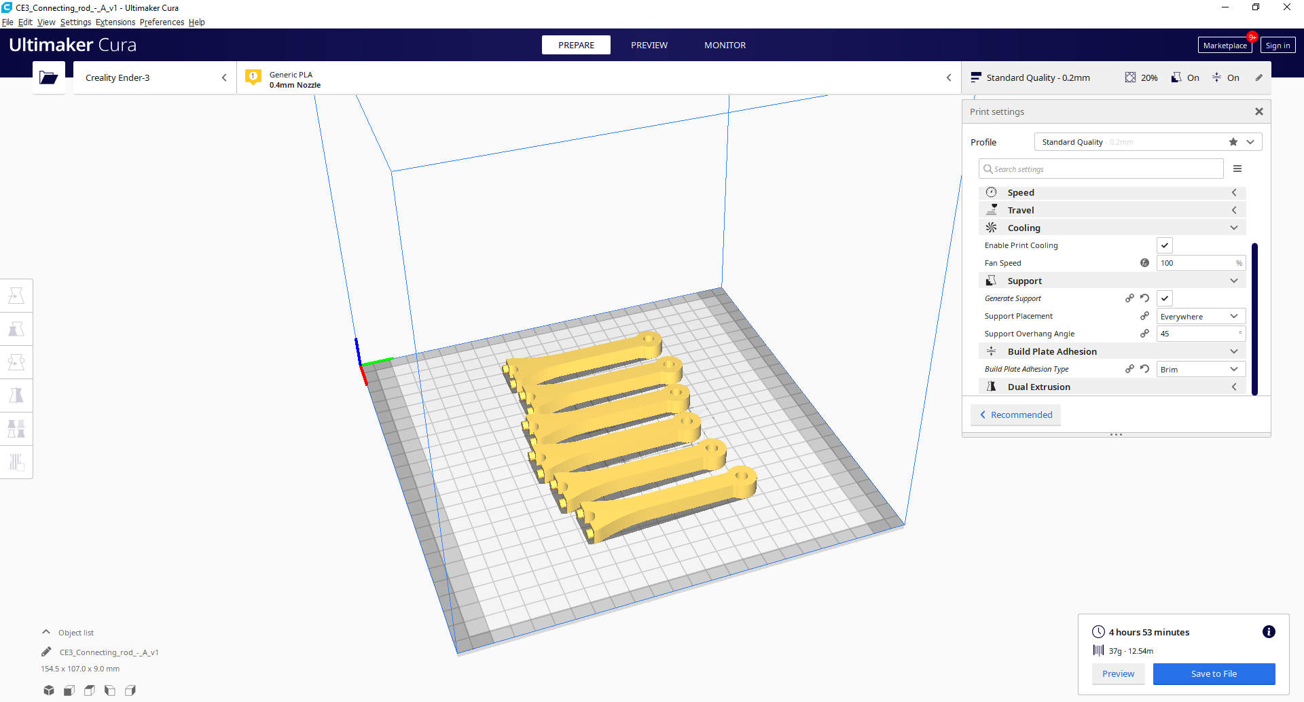Open the Help menu

197,22
